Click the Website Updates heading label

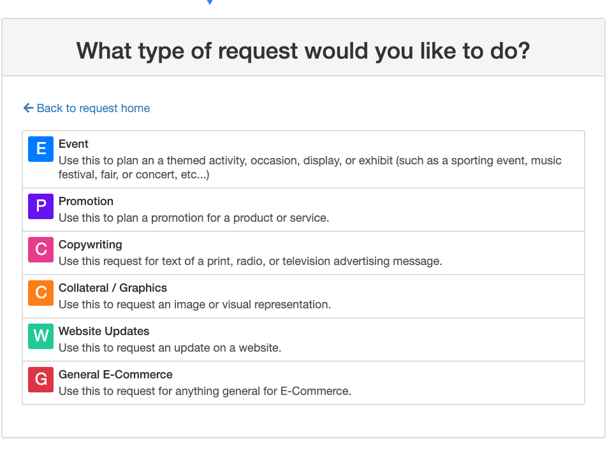104,331
